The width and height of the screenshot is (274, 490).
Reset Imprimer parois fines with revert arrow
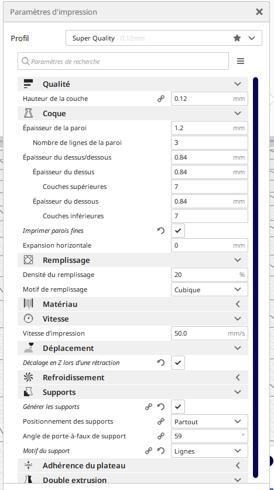point(161,231)
